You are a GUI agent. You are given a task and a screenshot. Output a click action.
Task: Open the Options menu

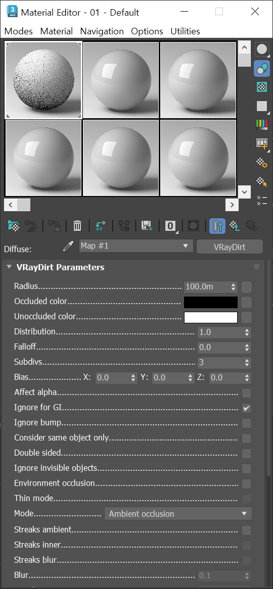pyautogui.click(x=147, y=31)
